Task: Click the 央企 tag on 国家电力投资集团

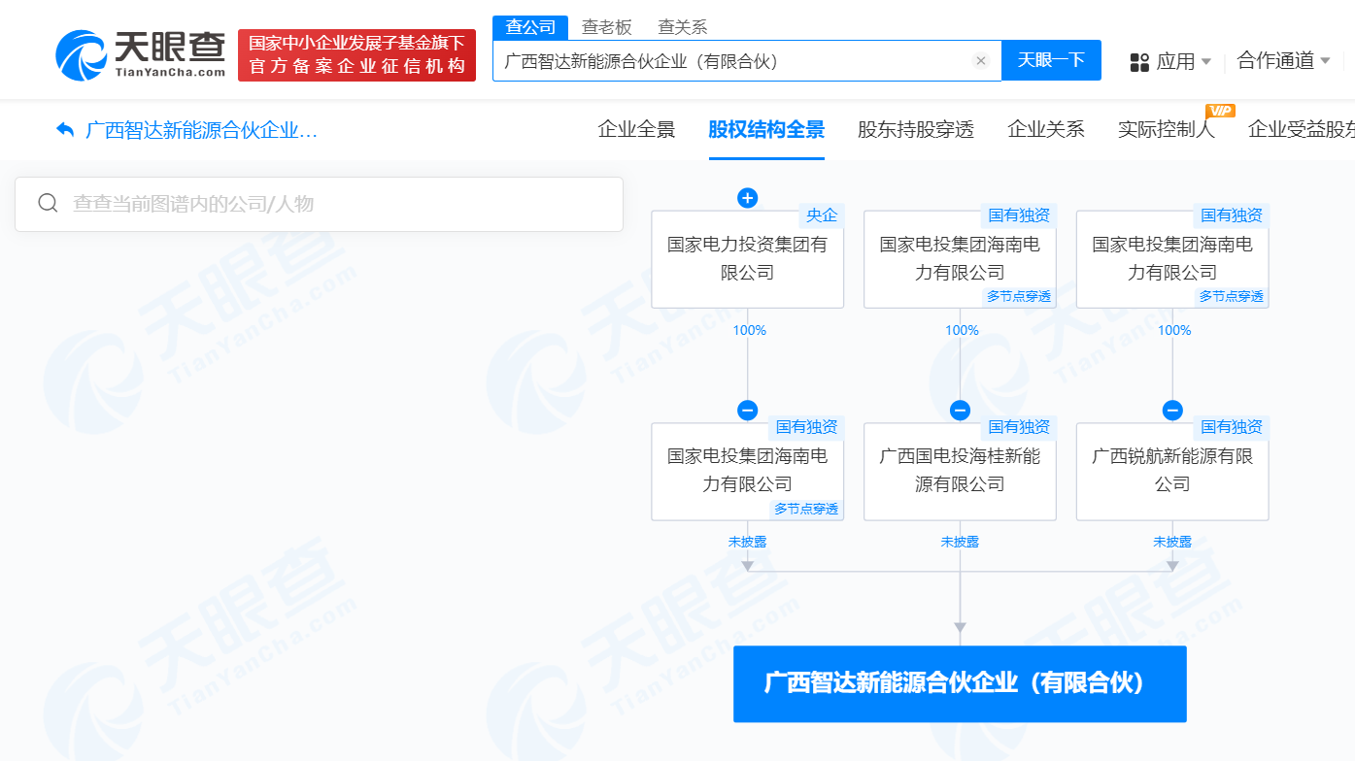Action: pyautogui.click(x=821, y=215)
